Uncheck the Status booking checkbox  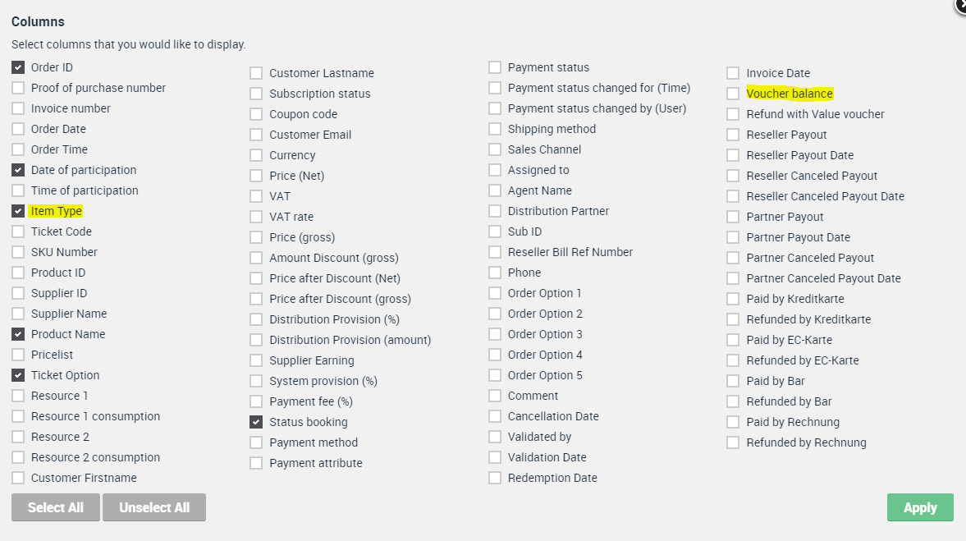tap(256, 422)
